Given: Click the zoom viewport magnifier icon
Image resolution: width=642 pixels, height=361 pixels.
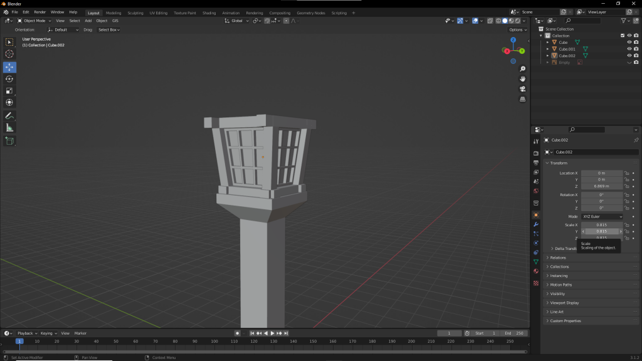Looking at the screenshot, I should tap(523, 69).
